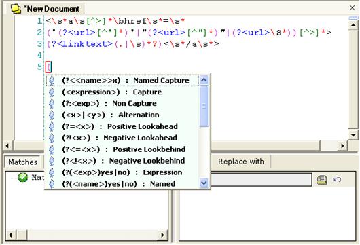360x245 pixels.
Task: Click line number 1 in the editor gutter
Action: tap(39, 21)
